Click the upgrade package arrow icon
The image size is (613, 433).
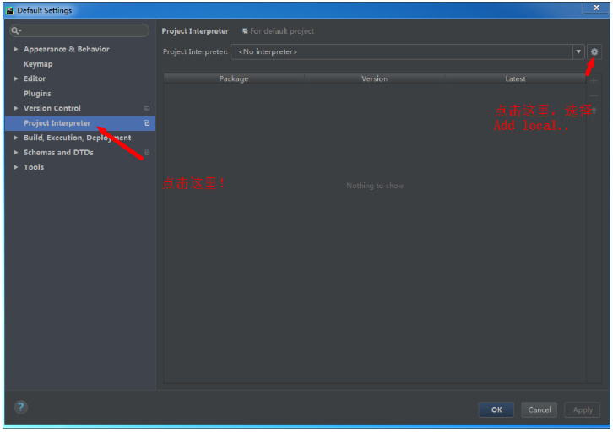(594, 110)
